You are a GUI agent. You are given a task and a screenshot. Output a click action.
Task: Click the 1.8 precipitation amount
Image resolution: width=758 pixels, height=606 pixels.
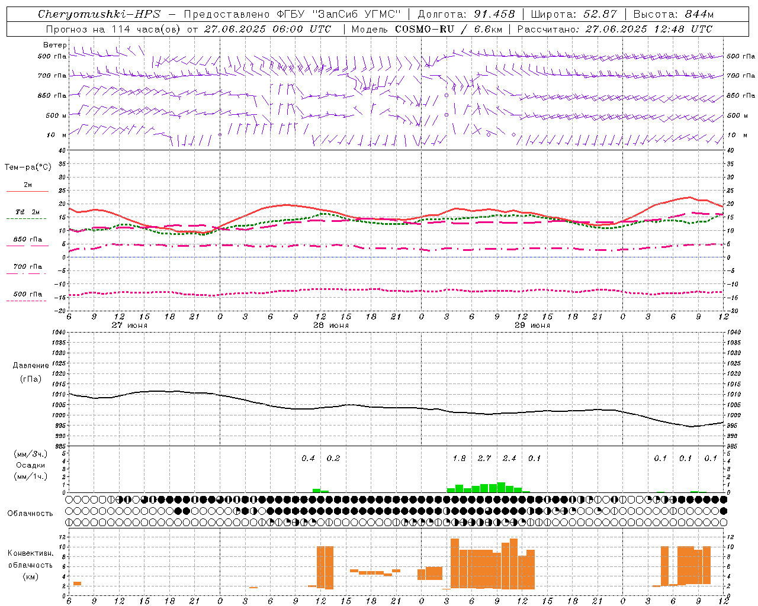click(x=459, y=459)
